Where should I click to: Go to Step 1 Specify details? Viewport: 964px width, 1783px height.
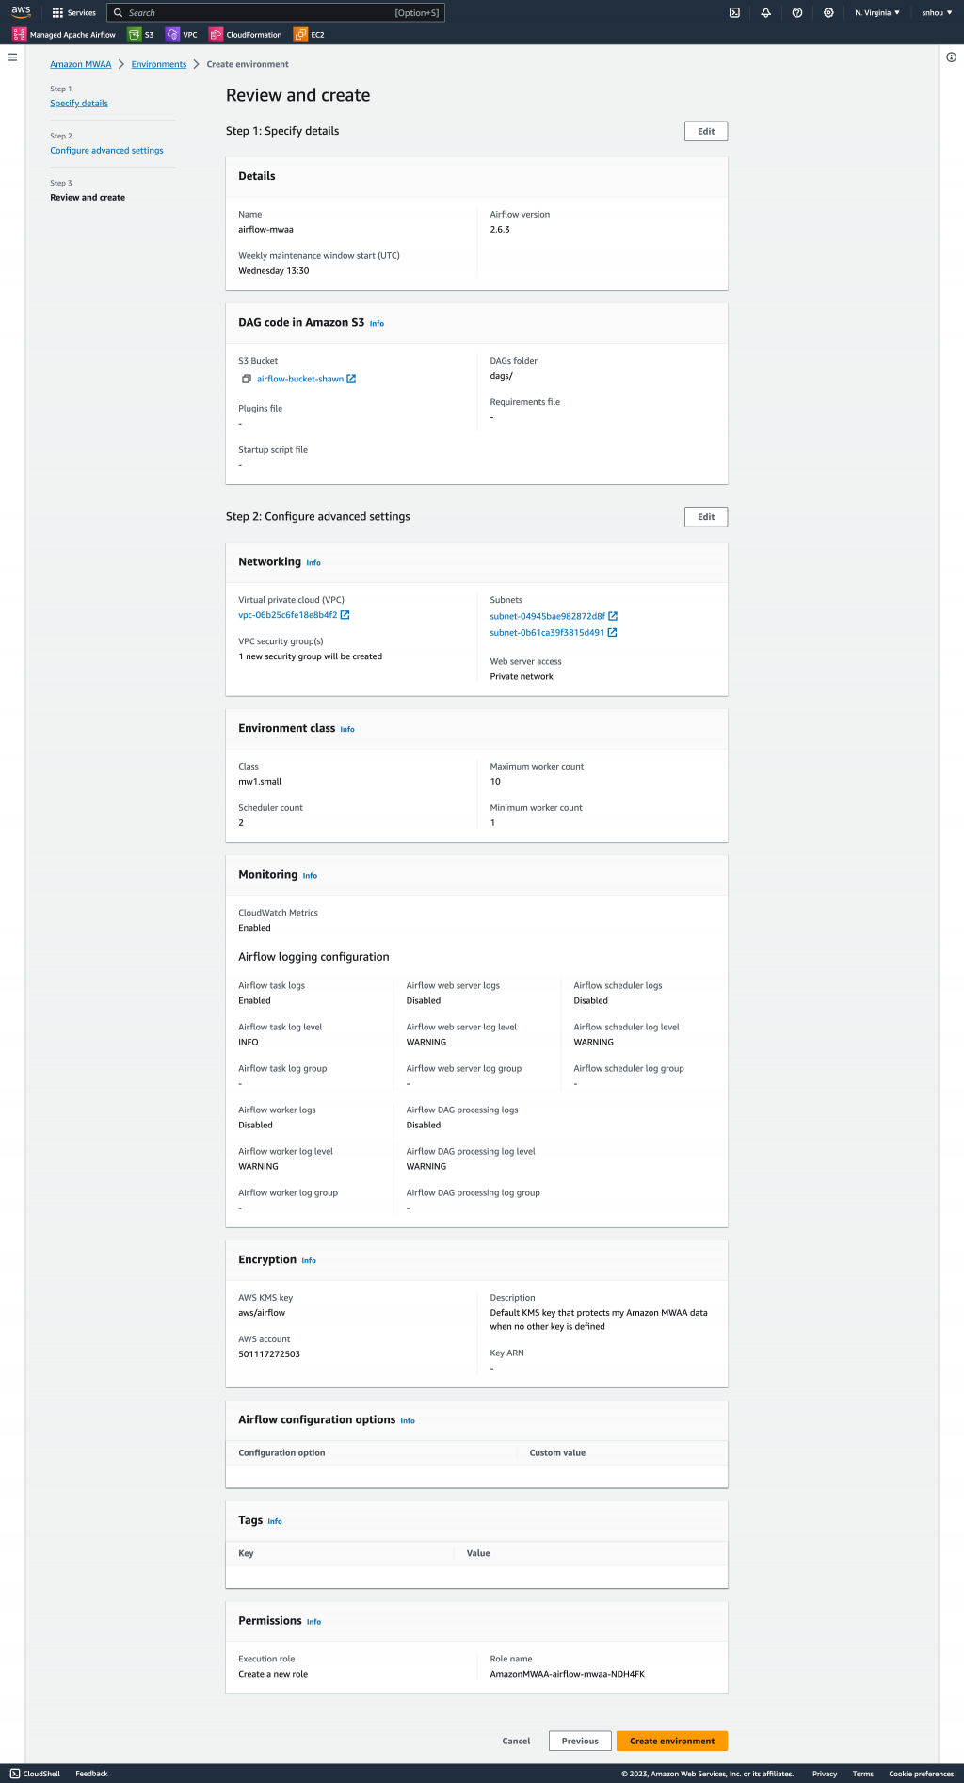point(79,104)
